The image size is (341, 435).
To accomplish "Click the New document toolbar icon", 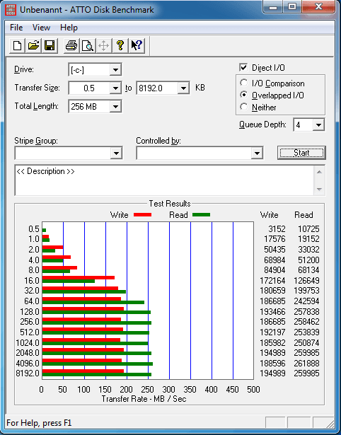I will pos(17,45).
